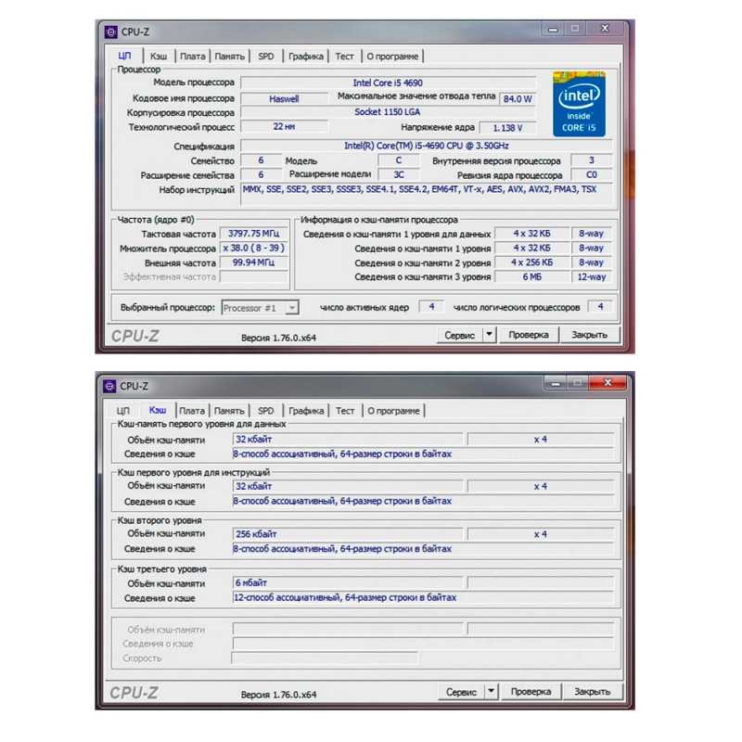The height and width of the screenshot is (742, 742).
Task: Click the 256 кбайт second level cache size field
Action: [348, 534]
